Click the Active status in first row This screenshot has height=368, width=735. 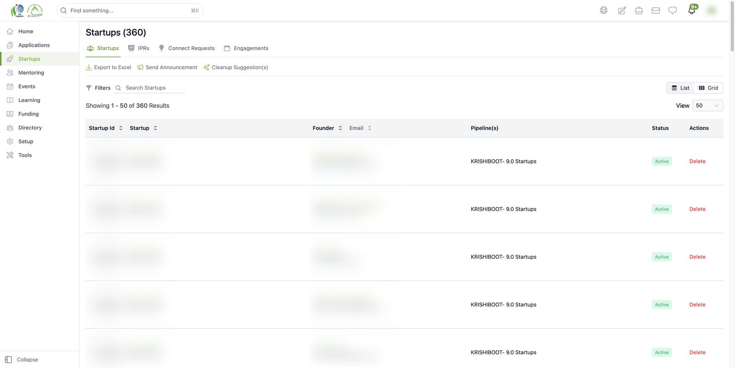(x=661, y=162)
